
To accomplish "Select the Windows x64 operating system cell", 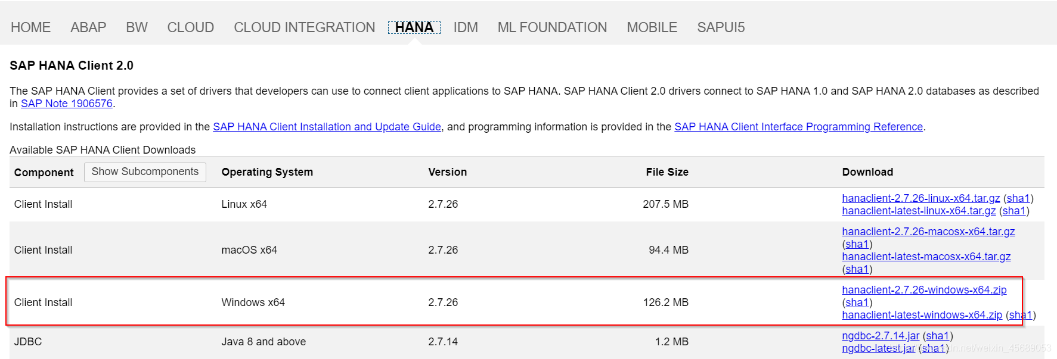I will coord(253,302).
